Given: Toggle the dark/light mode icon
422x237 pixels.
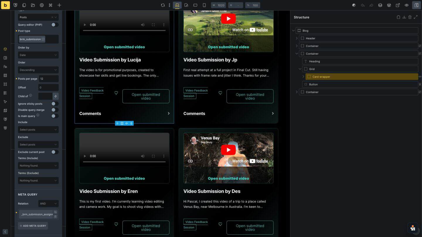Looking at the screenshot, I should point(354,5).
